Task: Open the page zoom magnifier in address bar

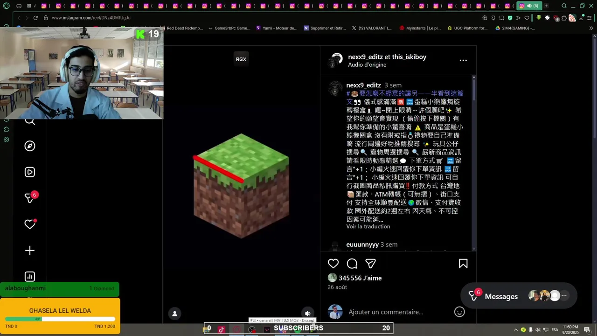Action: [x=485, y=18]
